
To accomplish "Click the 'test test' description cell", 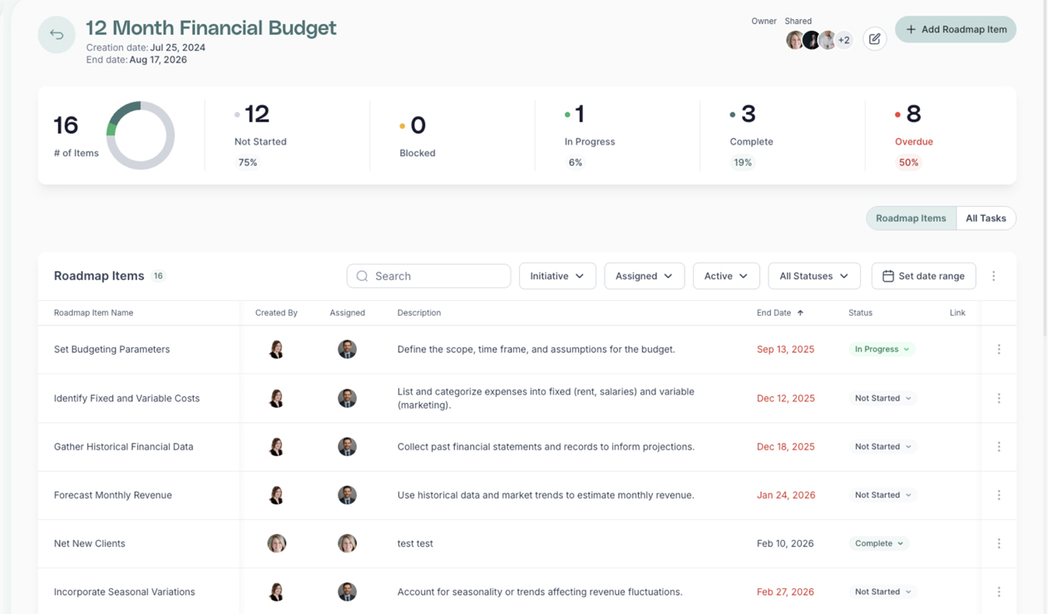I will point(415,543).
